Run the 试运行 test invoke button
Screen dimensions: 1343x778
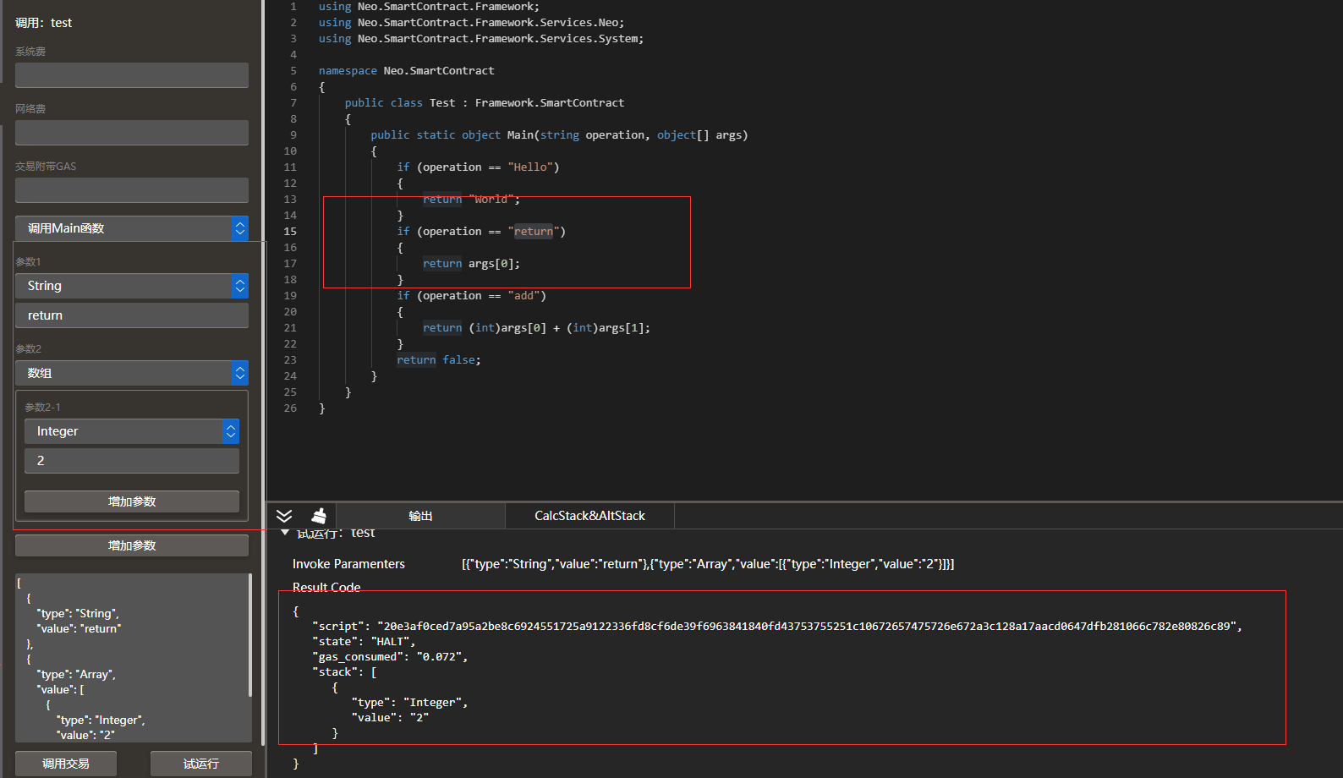click(200, 764)
